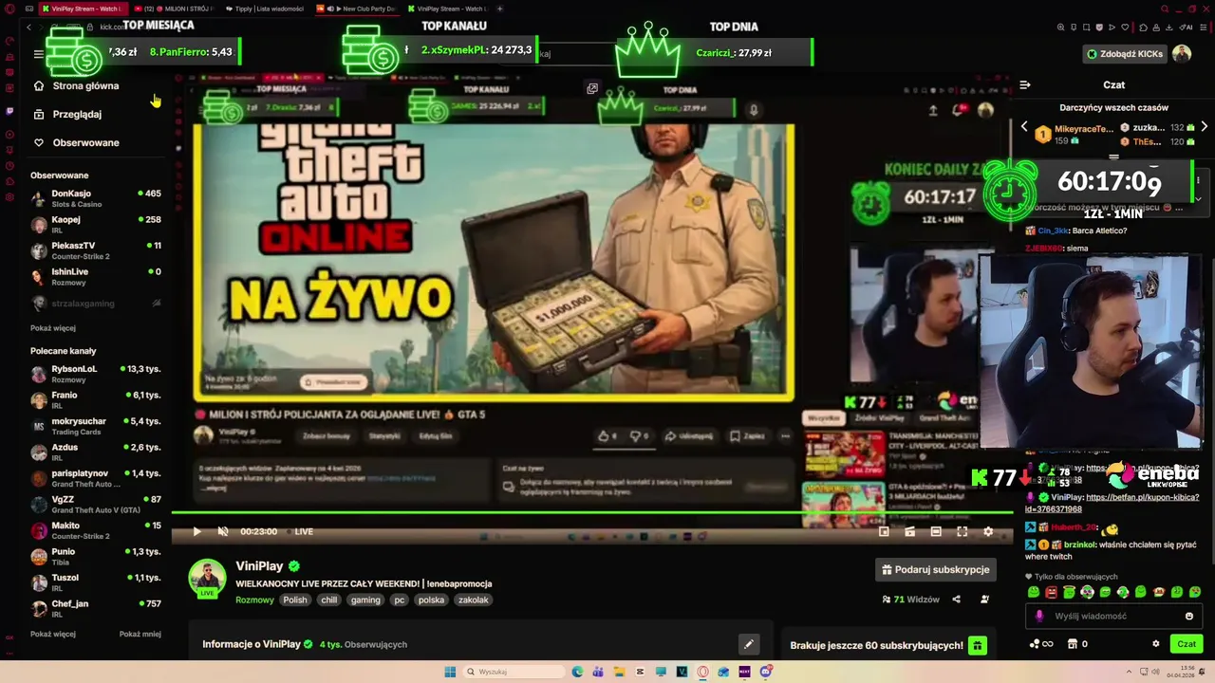Image resolution: width=1215 pixels, height=683 pixels.
Task: Click the Podaruj subskrypcje button
Action: pyautogui.click(x=936, y=569)
